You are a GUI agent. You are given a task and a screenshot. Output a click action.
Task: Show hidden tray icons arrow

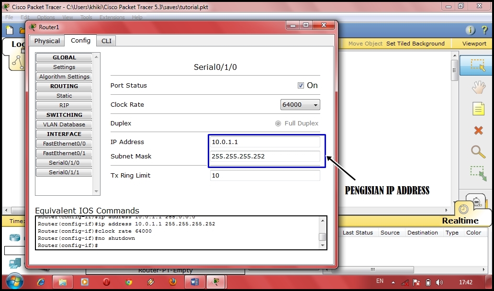[x=393, y=282]
